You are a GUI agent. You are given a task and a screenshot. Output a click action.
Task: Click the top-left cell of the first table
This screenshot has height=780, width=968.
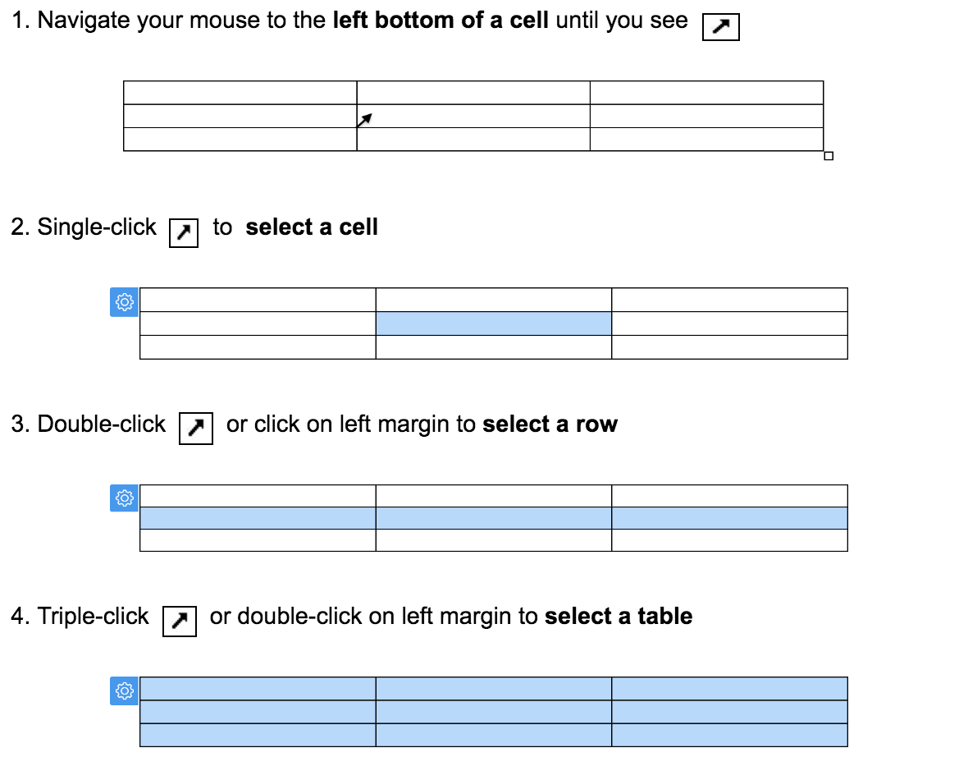click(240, 92)
